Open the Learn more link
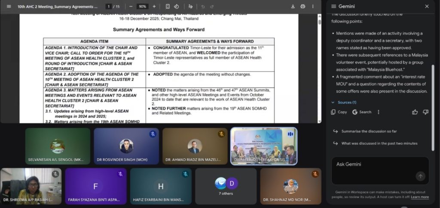Screen dimensions: 440x208 tap(419, 197)
